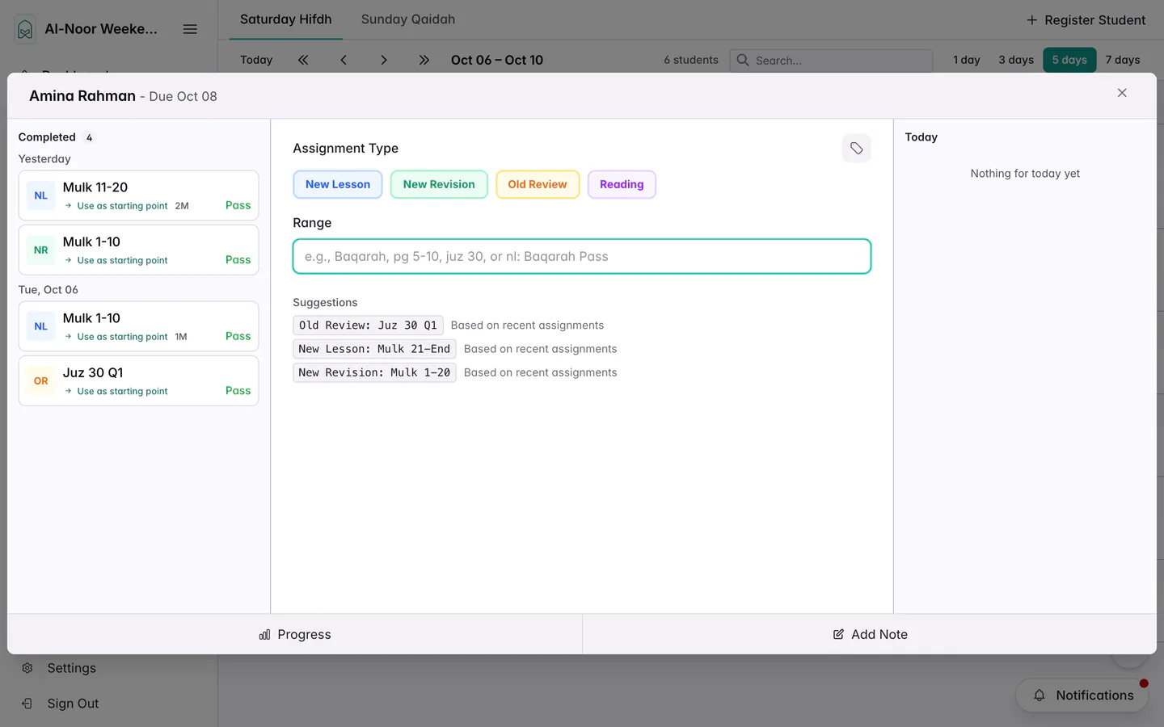Jump forward with double-right chevron

[424, 60]
